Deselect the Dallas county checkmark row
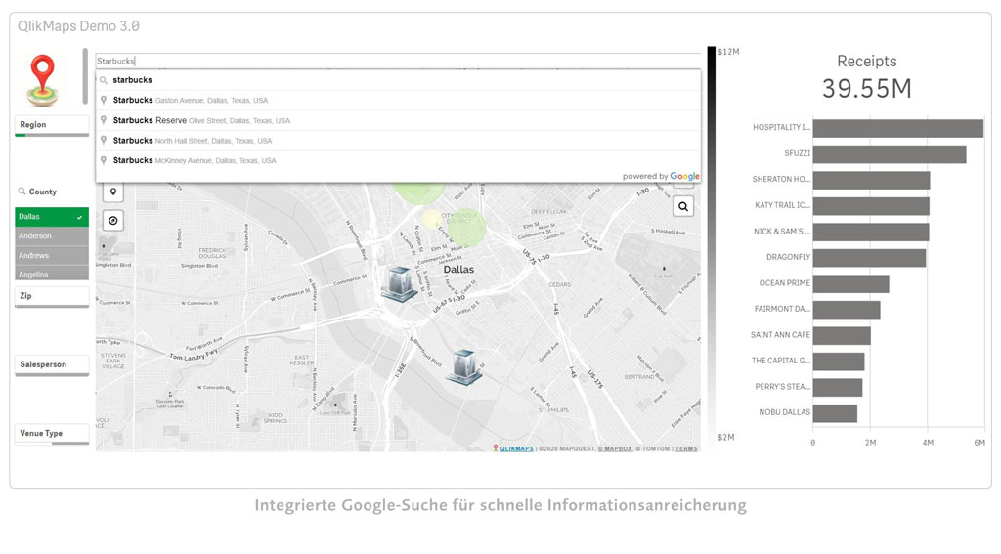 [52, 217]
